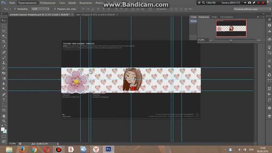
Task: Select the Path Selection tool
Action: click(x=4, y=105)
